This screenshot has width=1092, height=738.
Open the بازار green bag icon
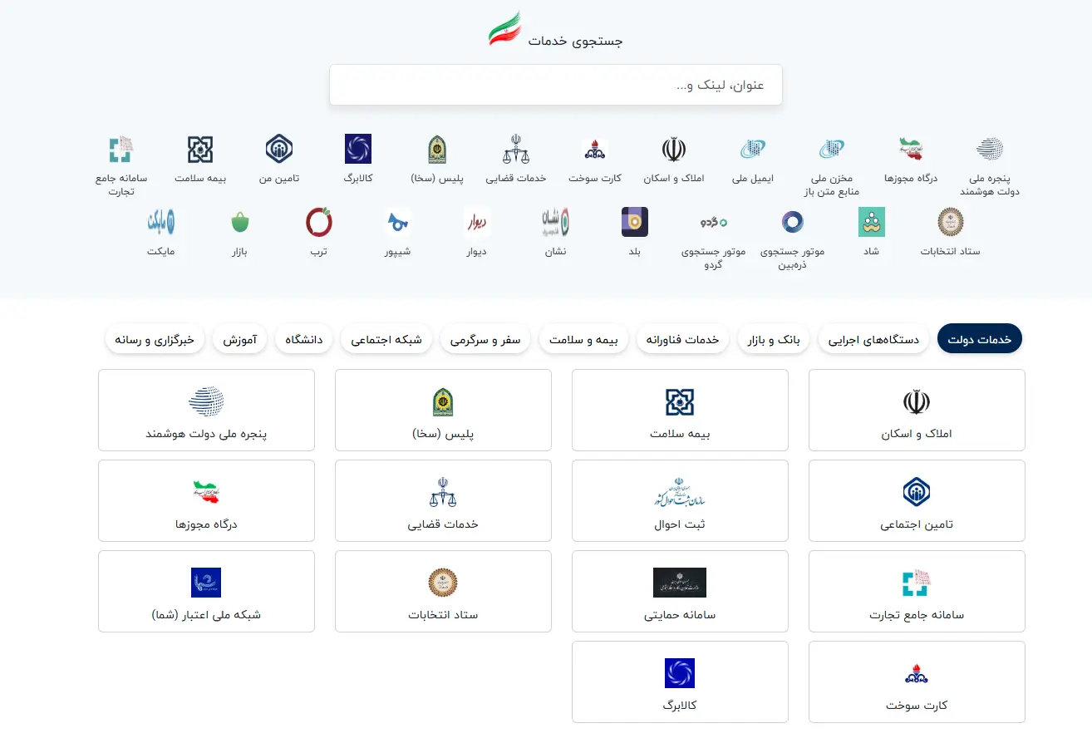[240, 223]
